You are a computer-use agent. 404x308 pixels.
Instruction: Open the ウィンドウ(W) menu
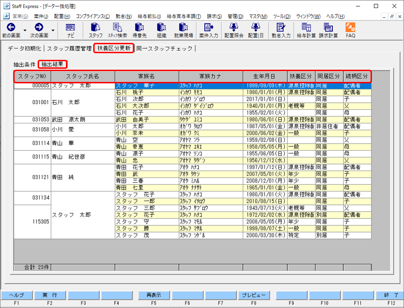[x=308, y=16]
